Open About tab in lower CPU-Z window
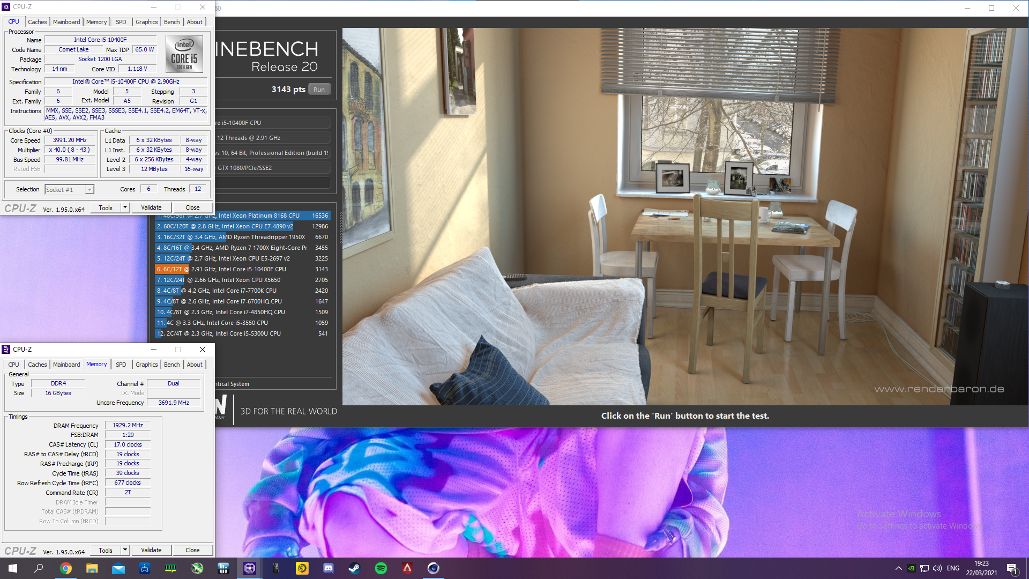Viewport: 1029px width, 579px height. [x=195, y=365]
